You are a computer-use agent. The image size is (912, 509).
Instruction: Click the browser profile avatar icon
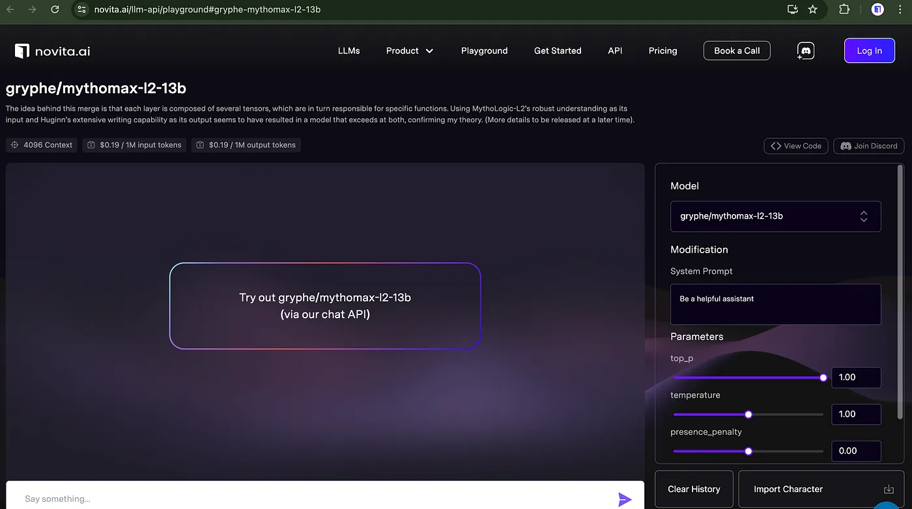pos(877,9)
